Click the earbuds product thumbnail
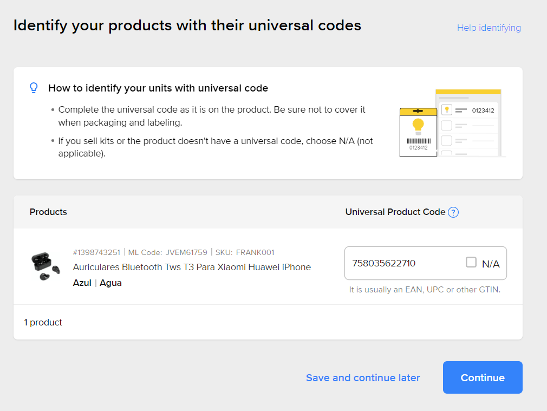 [45, 266]
